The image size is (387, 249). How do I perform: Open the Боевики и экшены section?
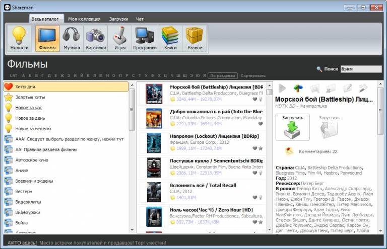(66, 181)
